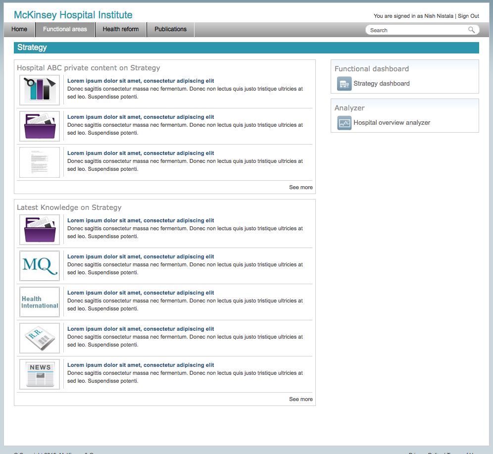The height and width of the screenshot is (454, 493).
Task: Open the Lorem ipsum article beside the bar chart
Action: coord(141,81)
